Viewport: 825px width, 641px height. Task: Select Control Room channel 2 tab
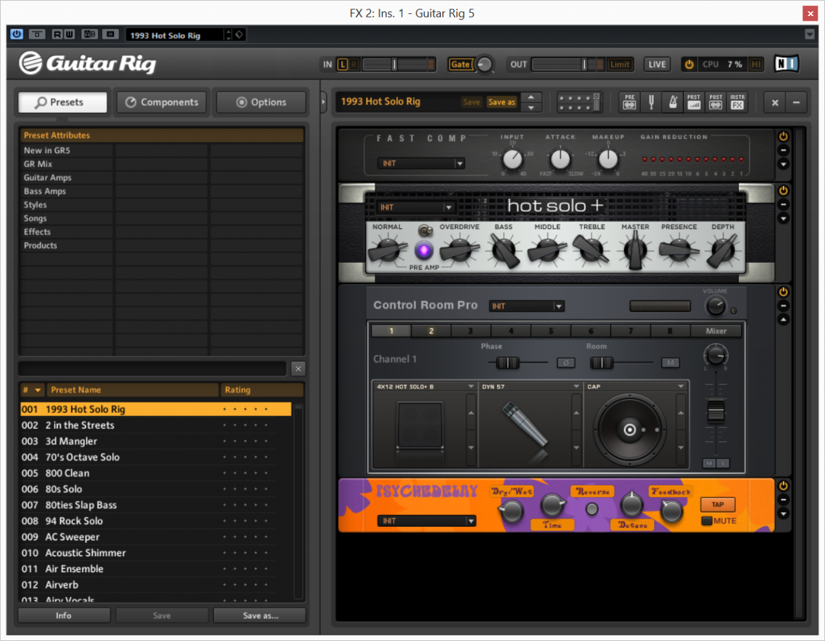(431, 331)
